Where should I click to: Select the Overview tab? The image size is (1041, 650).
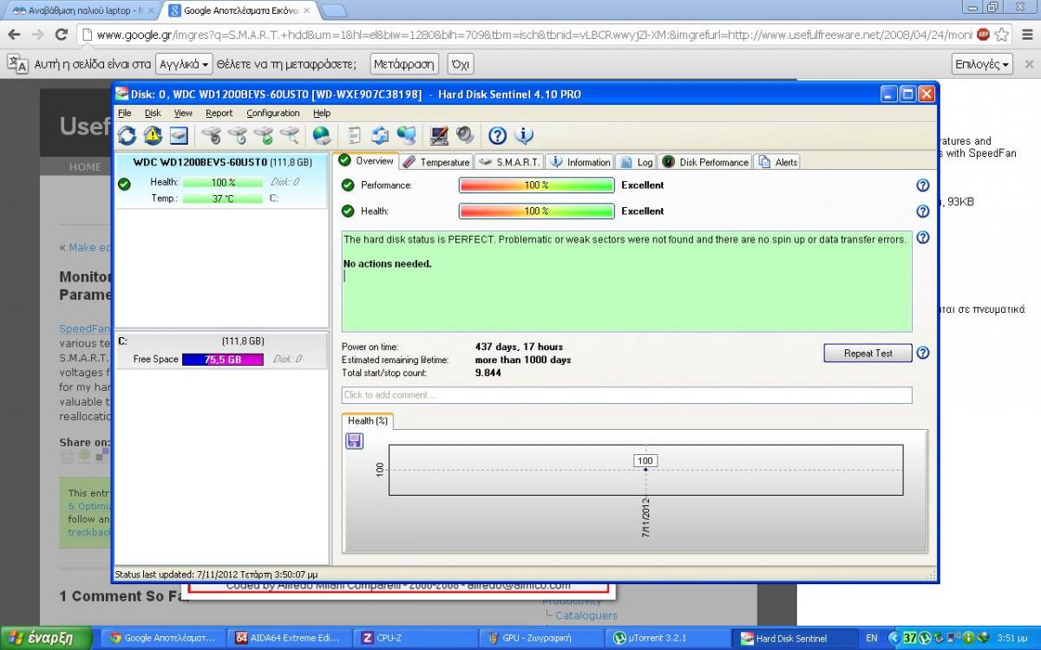(x=365, y=161)
